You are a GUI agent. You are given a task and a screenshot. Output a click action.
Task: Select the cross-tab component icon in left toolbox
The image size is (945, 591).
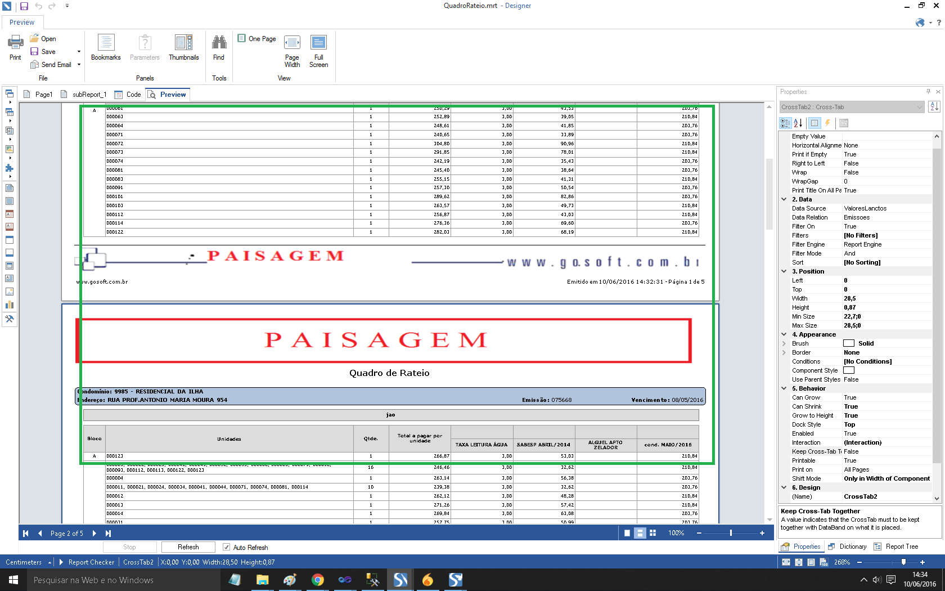point(10,111)
